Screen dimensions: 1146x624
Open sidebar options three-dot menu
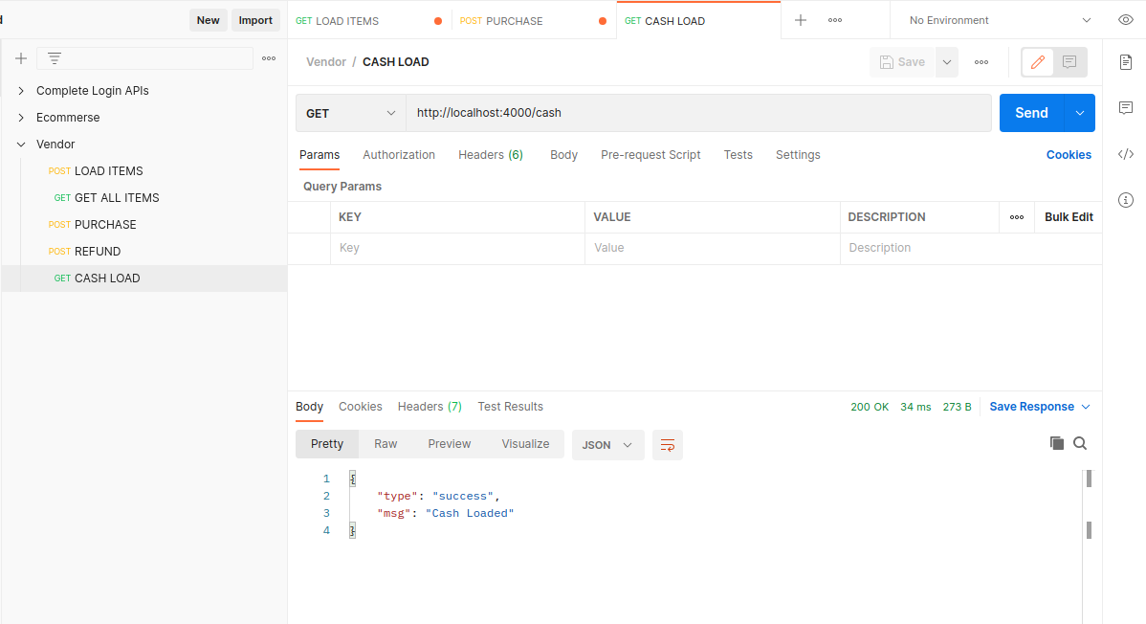pyautogui.click(x=269, y=58)
